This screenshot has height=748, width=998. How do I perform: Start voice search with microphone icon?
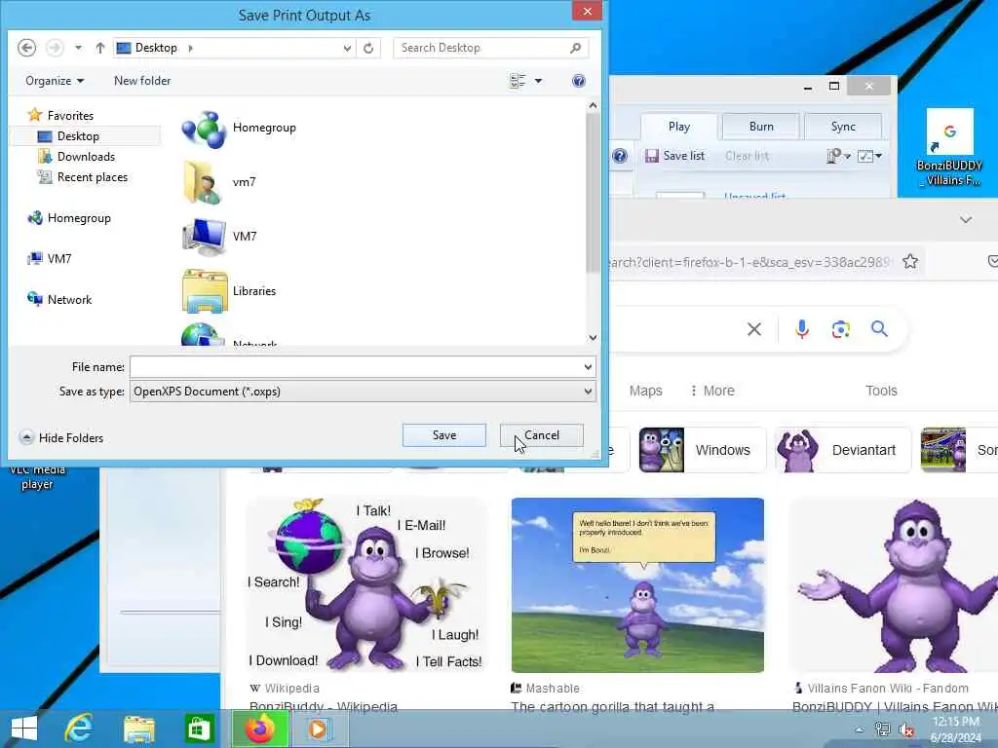(x=802, y=329)
